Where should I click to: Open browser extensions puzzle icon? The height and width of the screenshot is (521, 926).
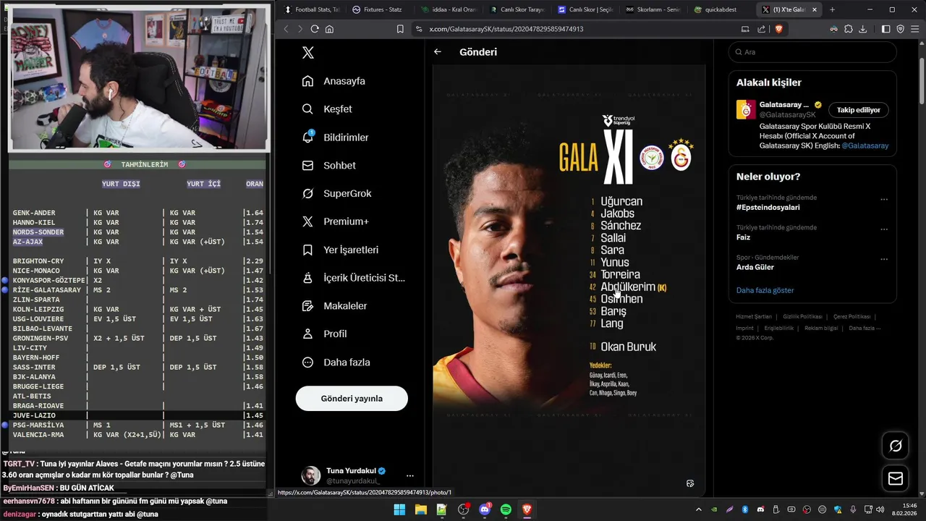[849, 29]
